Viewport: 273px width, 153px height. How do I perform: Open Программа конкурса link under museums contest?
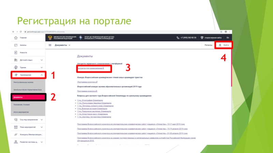pyautogui.click(x=87, y=91)
